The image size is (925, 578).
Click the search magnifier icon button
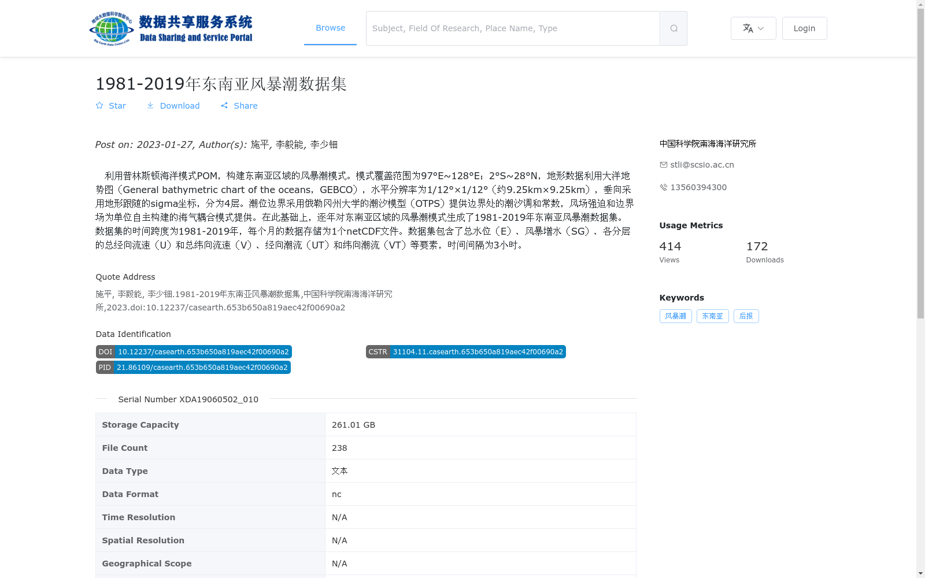point(674,28)
